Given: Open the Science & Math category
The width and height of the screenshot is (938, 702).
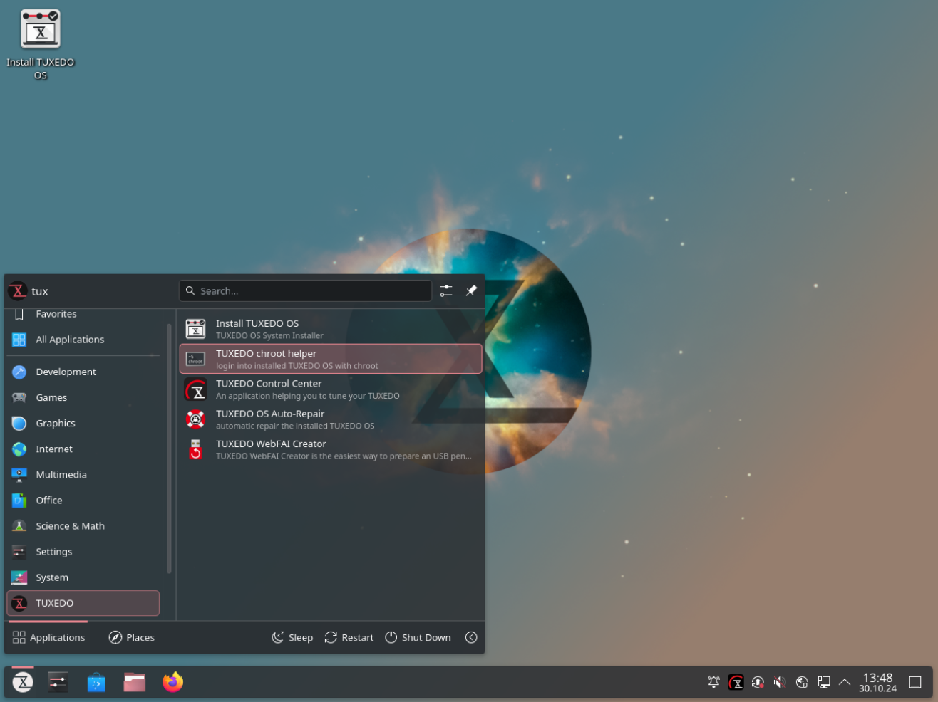Looking at the screenshot, I should [x=83, y=525].
